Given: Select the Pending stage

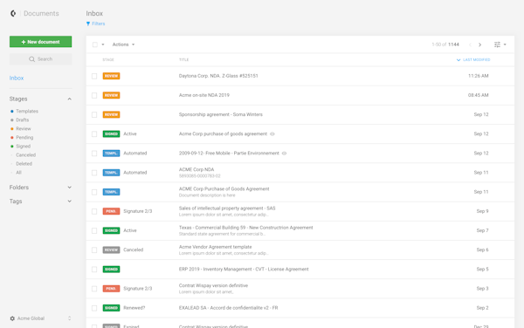Looking at the screenshot, I should pos(24,138).
